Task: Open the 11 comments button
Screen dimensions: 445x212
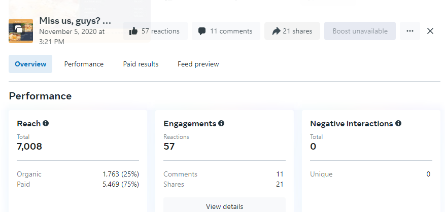Action: pyautogui.click(x=225, y=31)
